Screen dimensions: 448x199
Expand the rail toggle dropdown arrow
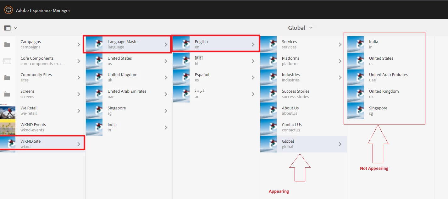click(15, 28)
